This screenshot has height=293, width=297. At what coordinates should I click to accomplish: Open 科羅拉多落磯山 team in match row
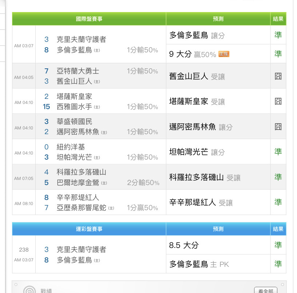(81, 172)
